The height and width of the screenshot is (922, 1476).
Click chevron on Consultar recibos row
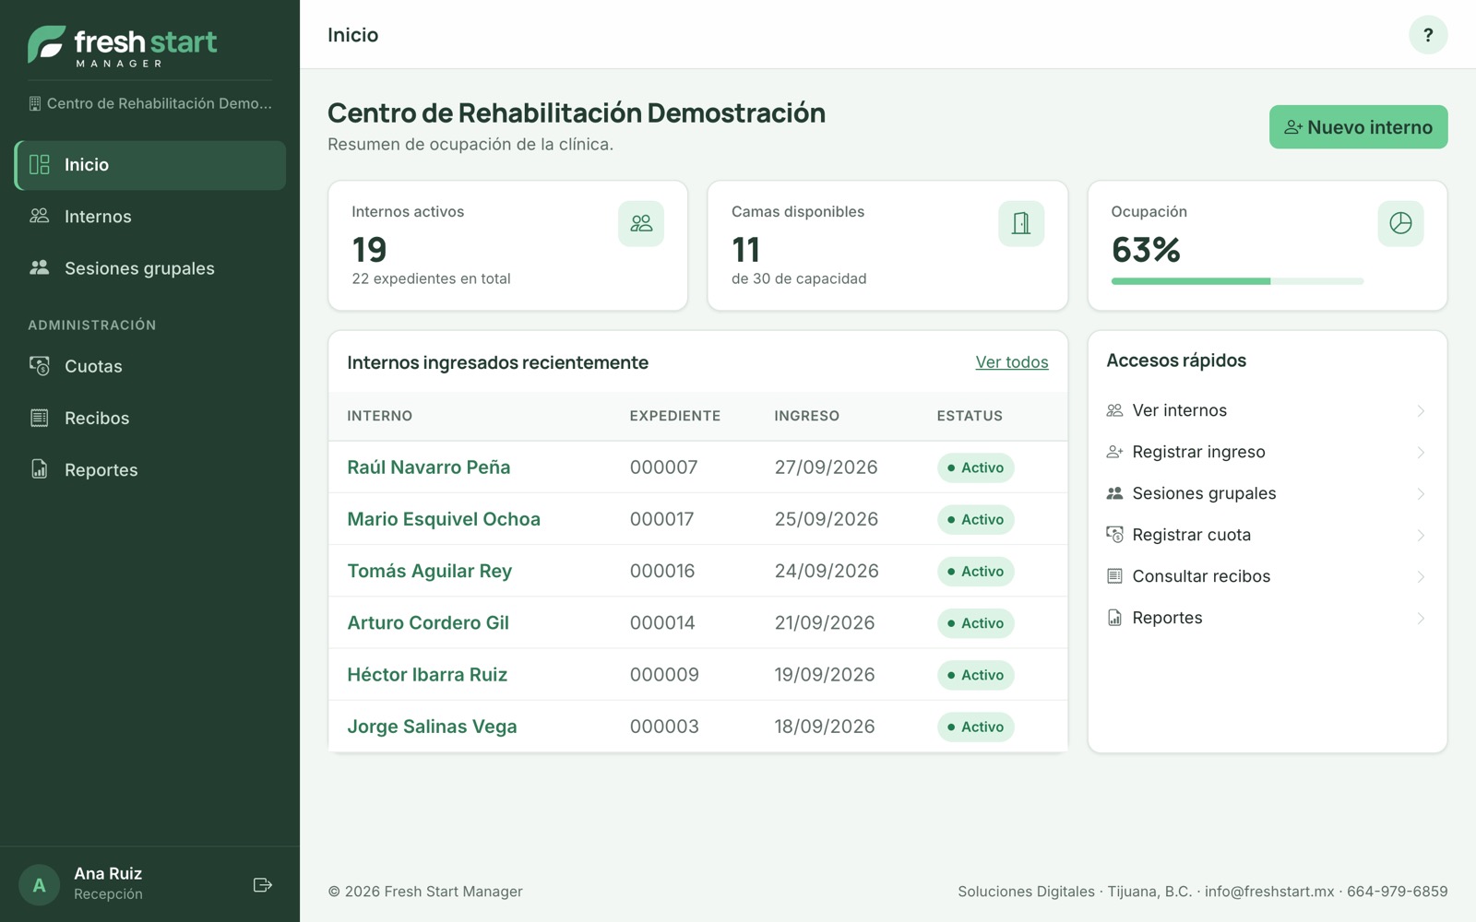[1421, 577]
